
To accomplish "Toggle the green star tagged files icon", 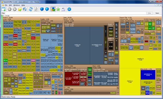I will pyautogui.click(x=58, y=9).
